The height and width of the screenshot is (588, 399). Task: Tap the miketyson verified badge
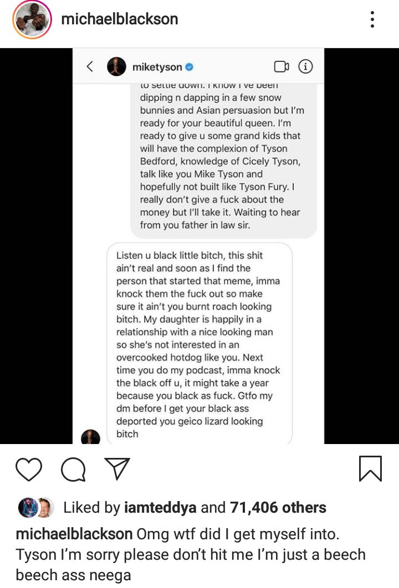click(x=190, y=68)
